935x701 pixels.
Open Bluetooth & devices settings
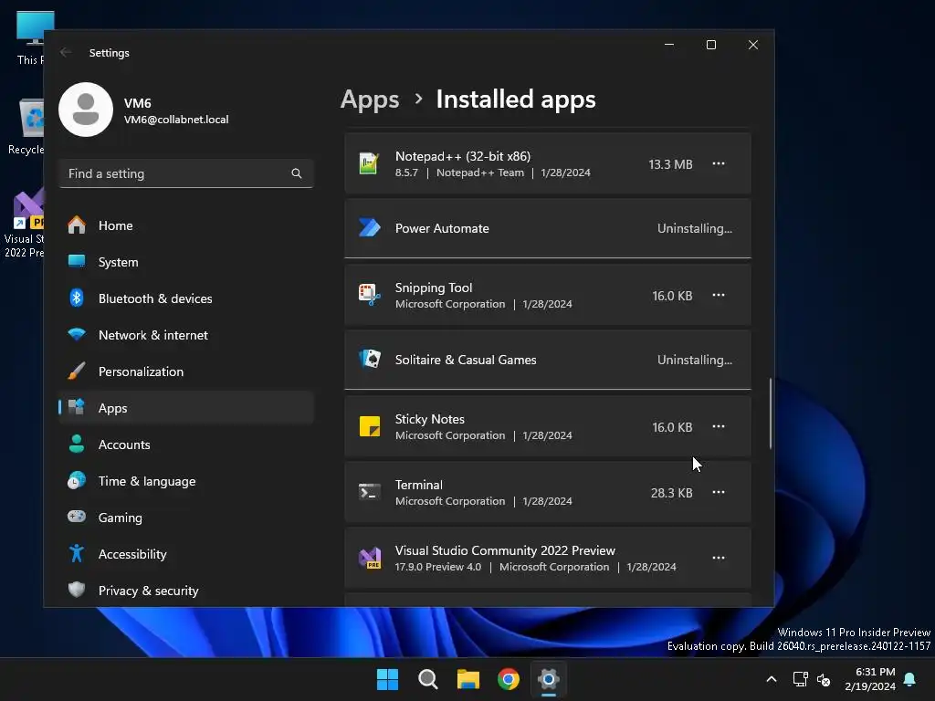186,298
